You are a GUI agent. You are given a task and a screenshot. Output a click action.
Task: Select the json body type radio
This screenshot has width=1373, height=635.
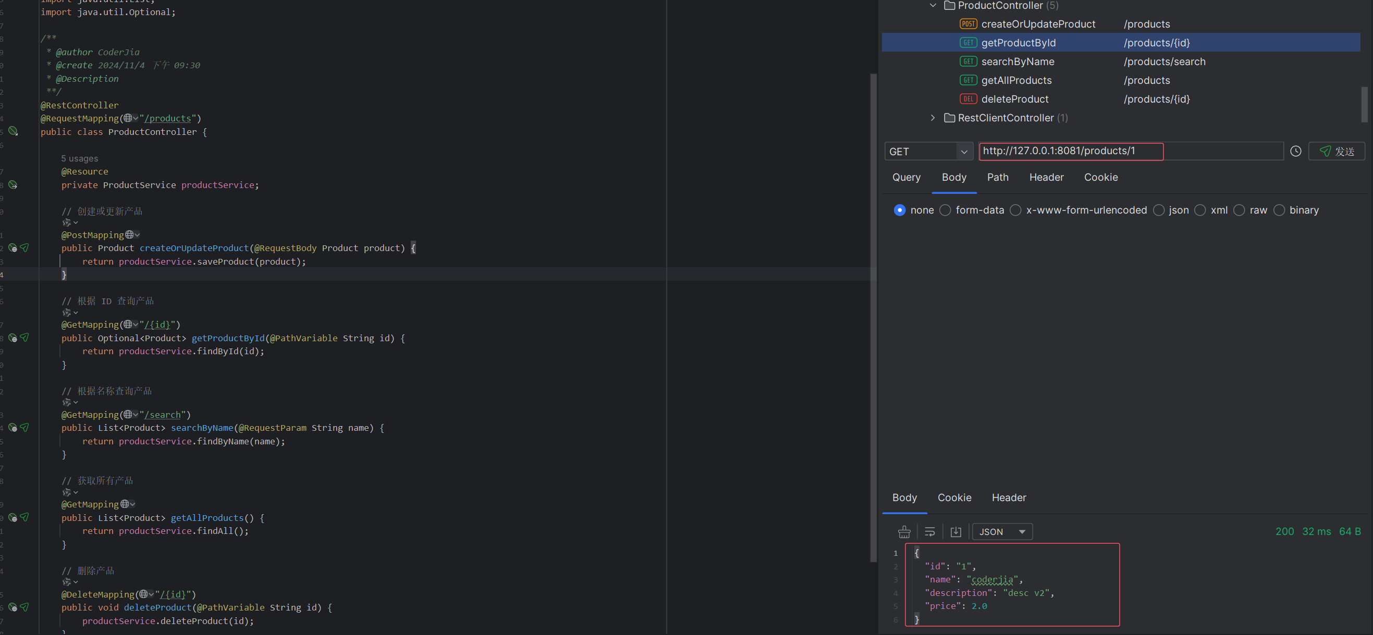[1158, 210]
